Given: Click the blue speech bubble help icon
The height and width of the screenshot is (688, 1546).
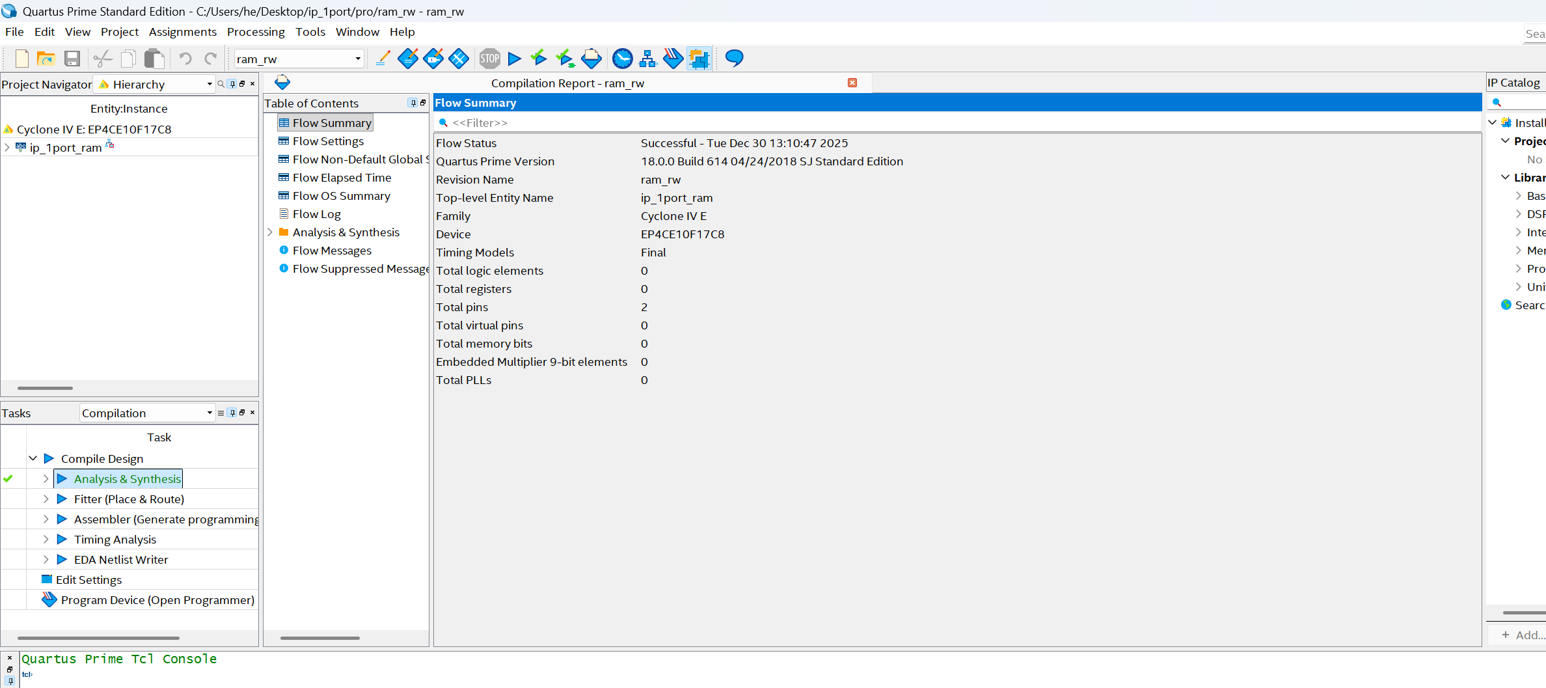Looking at the screenshot, I should (734, 58).
